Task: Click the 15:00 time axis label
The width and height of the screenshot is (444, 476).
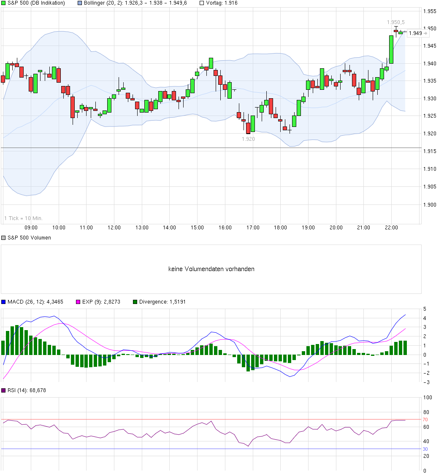Action: 197,228
